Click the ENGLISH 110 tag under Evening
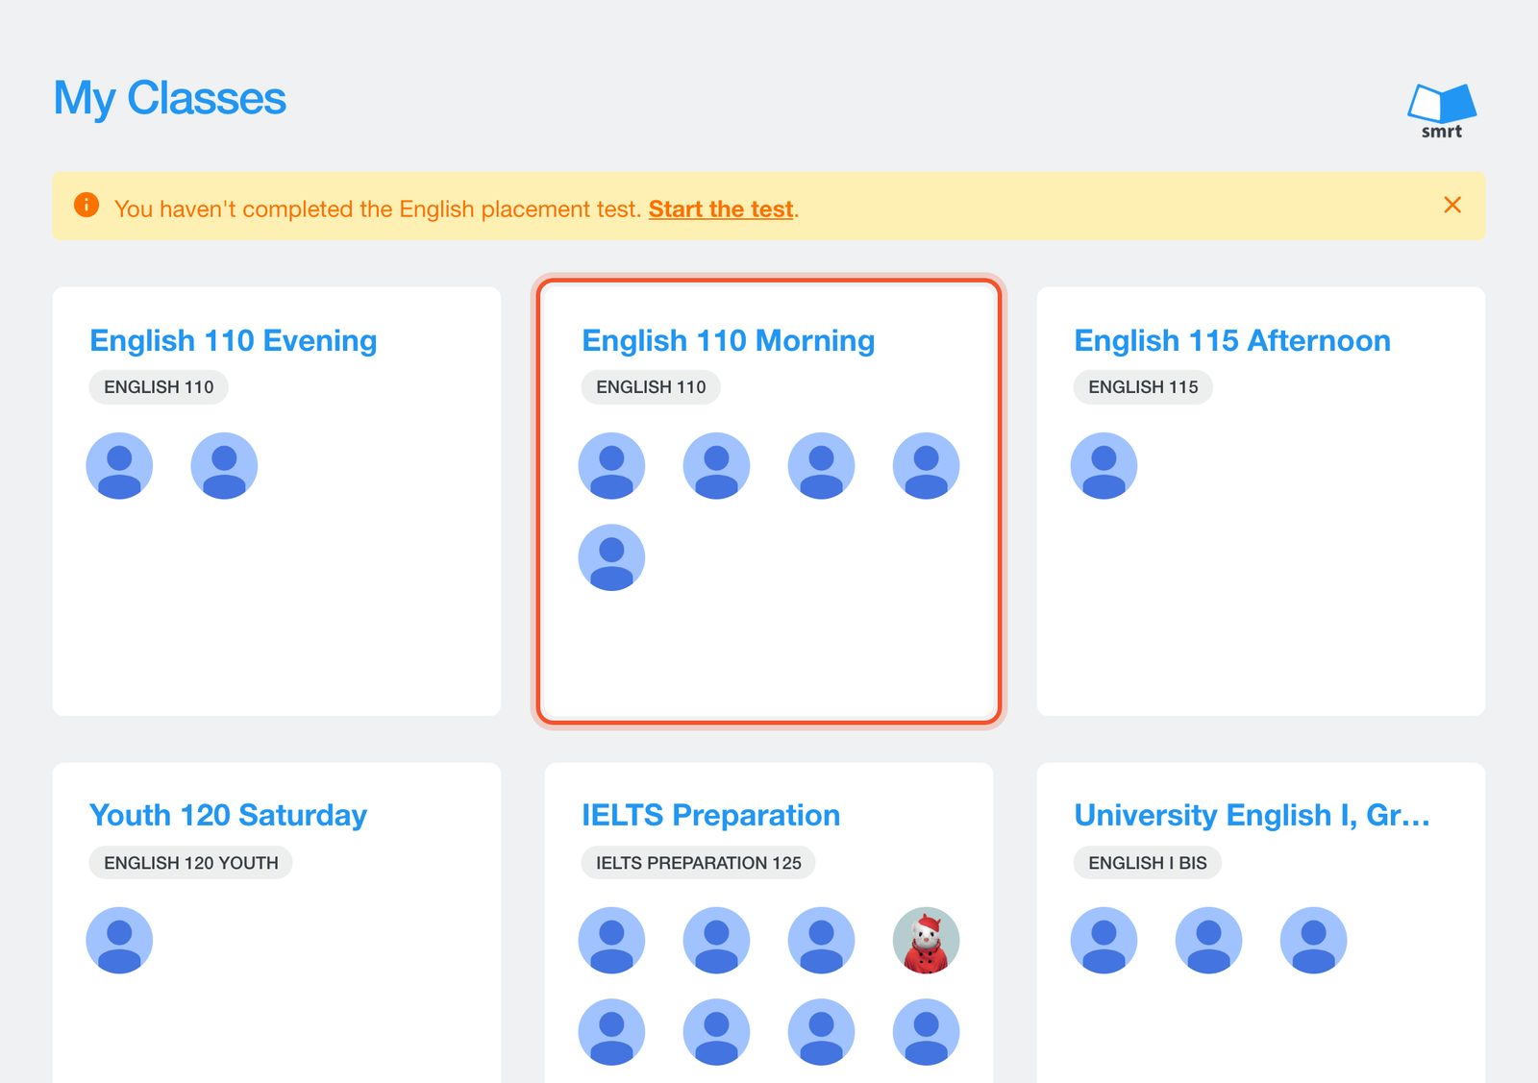 (x=159, y=387)
